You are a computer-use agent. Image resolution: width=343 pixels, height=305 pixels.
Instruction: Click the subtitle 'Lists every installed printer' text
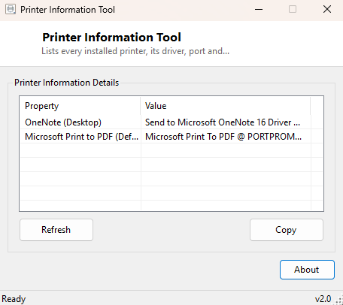click(x=135, y=51)
